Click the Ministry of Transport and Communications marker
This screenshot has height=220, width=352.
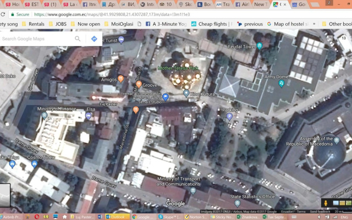coord(193,191)
